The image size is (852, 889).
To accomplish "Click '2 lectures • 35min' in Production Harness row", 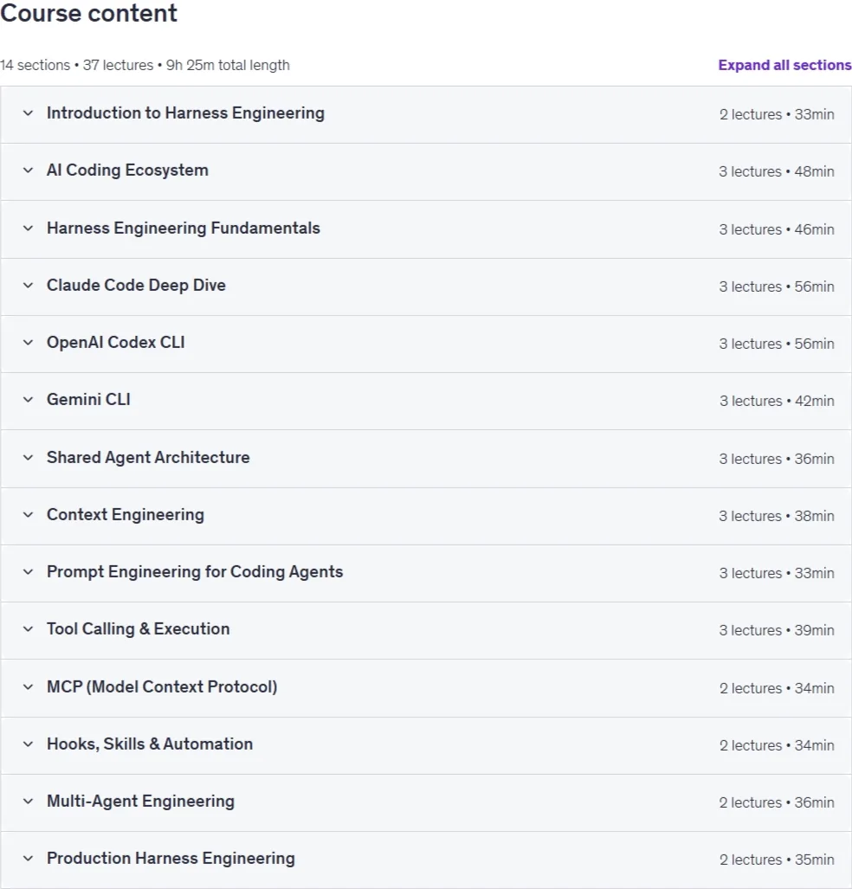I will pos(777,860).
